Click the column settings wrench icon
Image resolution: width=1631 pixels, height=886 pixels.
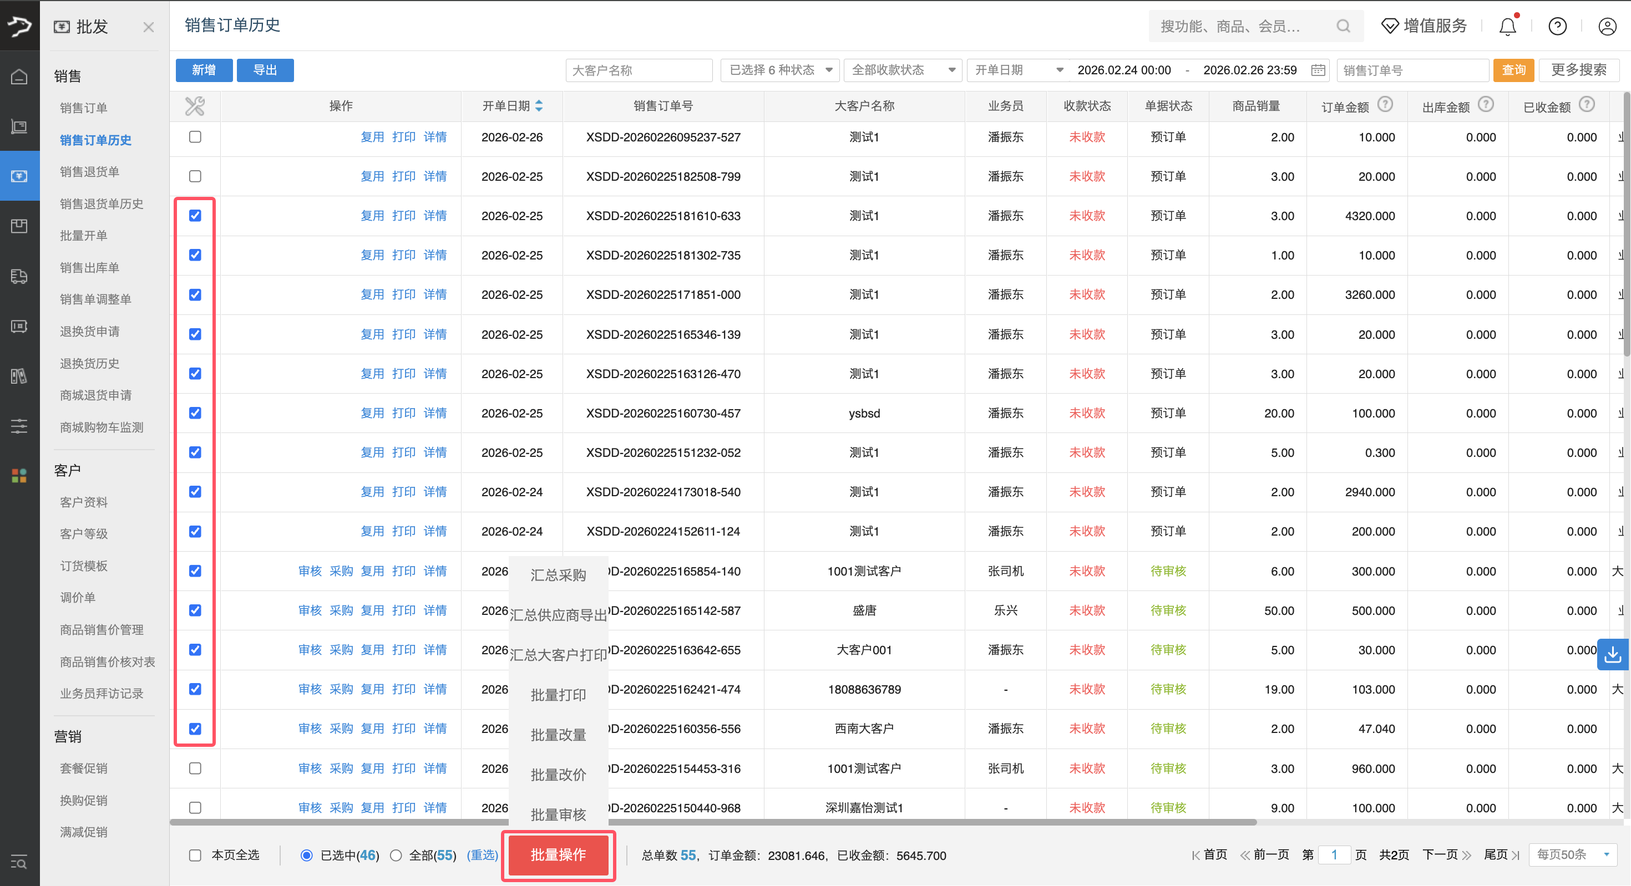coord(194,106)
